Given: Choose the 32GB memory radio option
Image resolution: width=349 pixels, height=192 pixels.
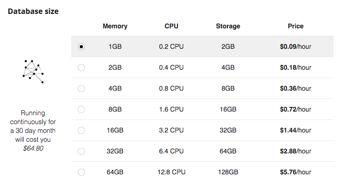Looking at the screenshot, I should [81, 152].
